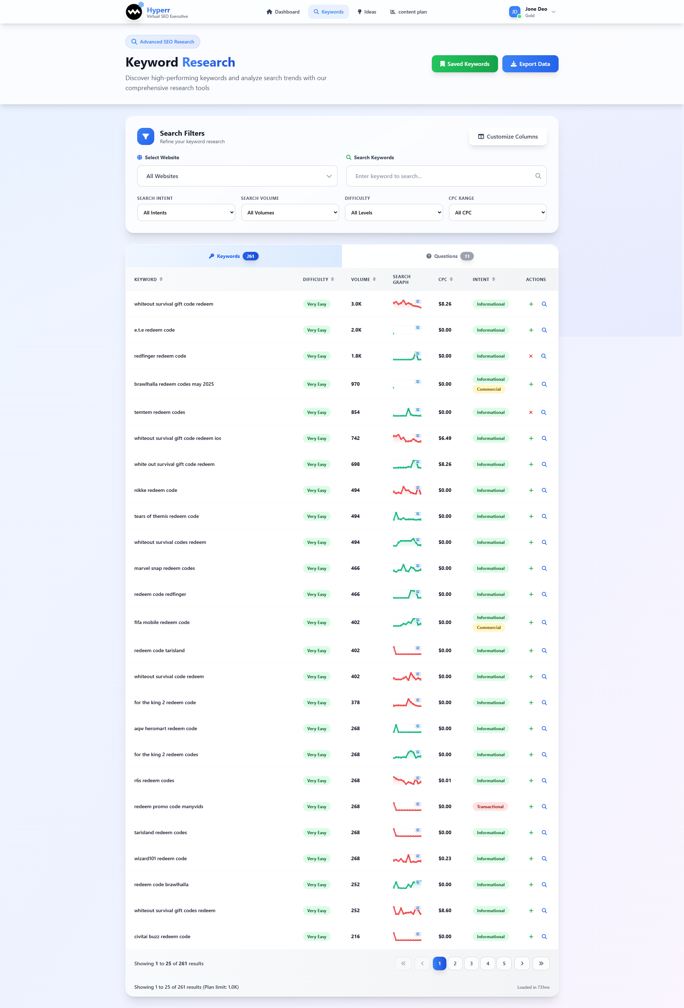This screenshot has width=684, height=1008.
Task: Go to page 5
Action: pyautogui.click(x=504, y=963)
